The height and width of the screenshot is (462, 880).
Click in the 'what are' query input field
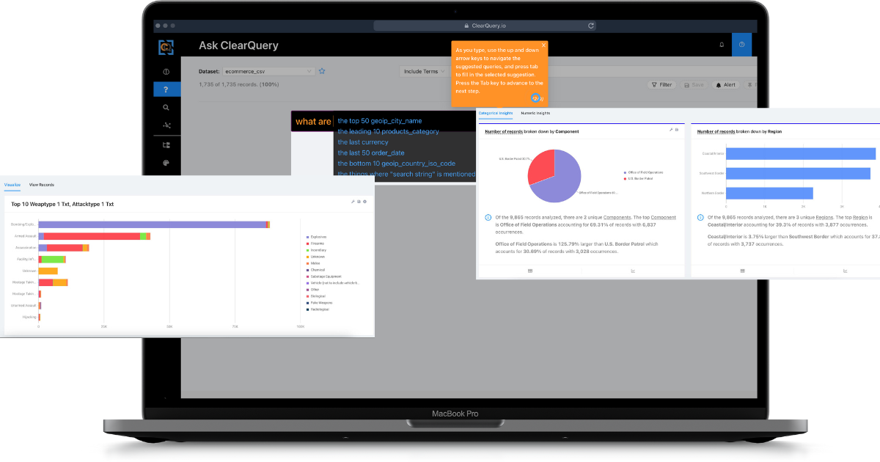pos(312,121)
